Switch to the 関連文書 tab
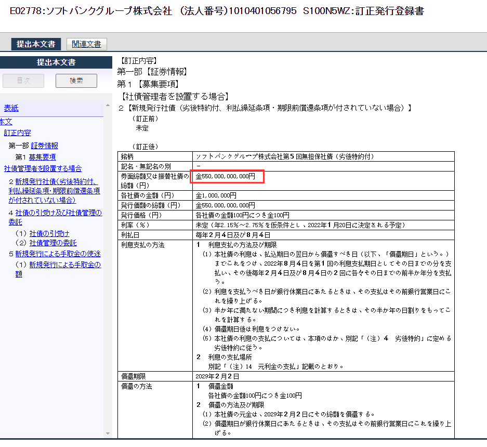Screen dimensions: 487x447 [87, 44]
